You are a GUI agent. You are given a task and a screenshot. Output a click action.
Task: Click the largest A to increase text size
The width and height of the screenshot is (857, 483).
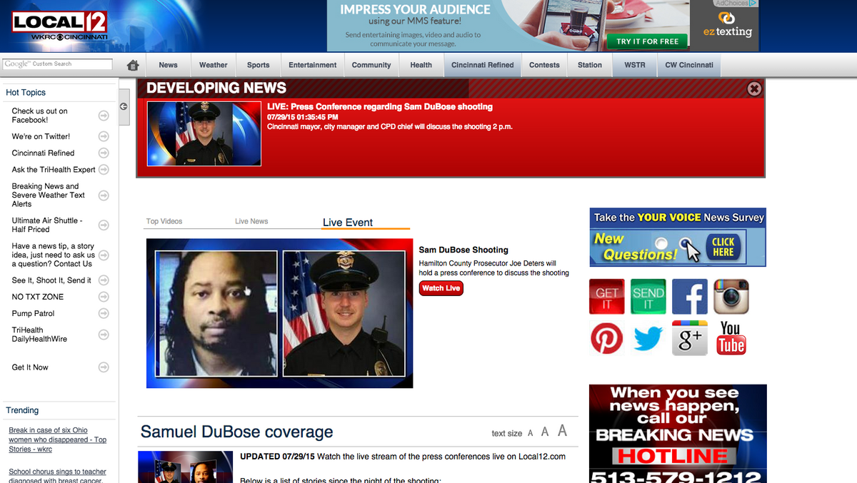pyautogui.click(x=561, y=431)
